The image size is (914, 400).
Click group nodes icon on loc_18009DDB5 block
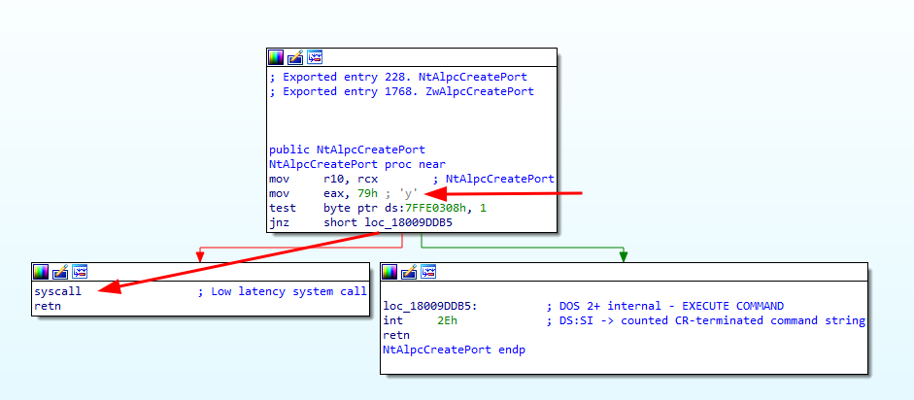tap(427, 272)
